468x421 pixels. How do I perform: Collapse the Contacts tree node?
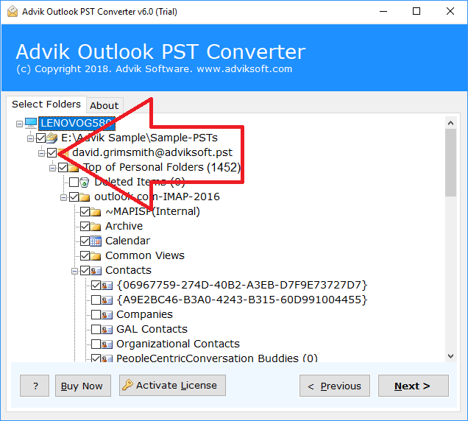[74, 271]
